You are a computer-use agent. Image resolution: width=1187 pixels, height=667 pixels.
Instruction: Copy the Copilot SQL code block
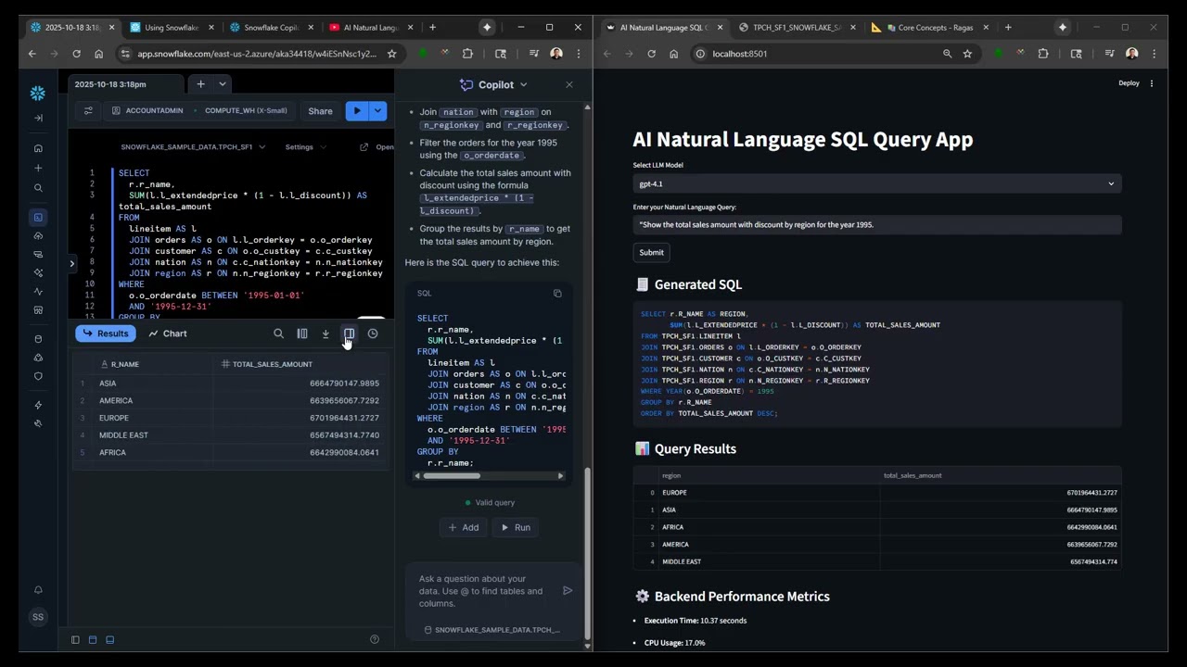pyautogui.click(x=557, y=294)
